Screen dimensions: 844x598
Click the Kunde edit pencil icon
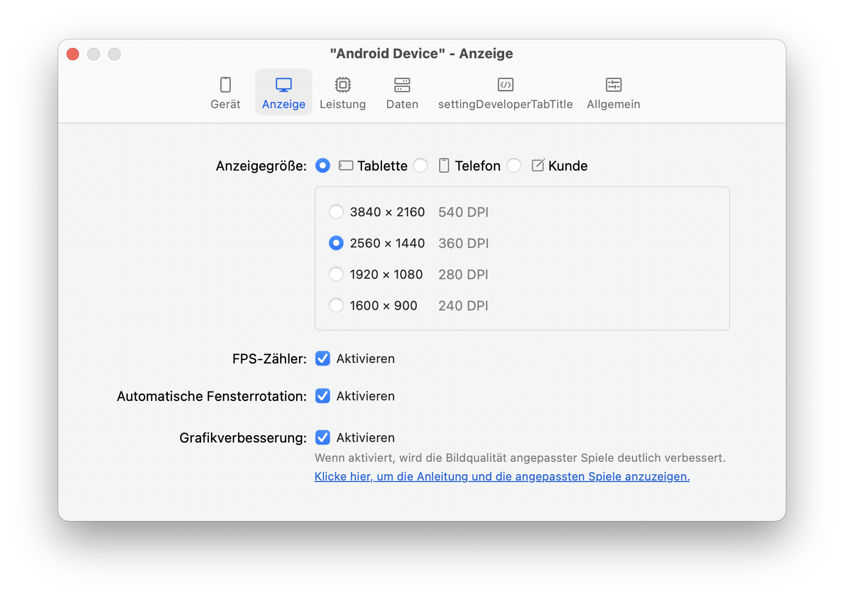click(538, 165)
